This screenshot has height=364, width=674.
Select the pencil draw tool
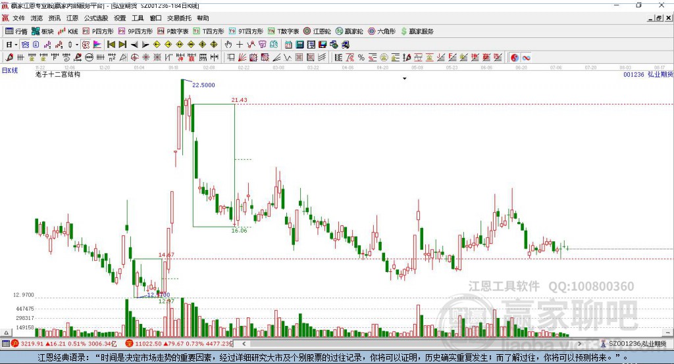(x=9, y=58)
